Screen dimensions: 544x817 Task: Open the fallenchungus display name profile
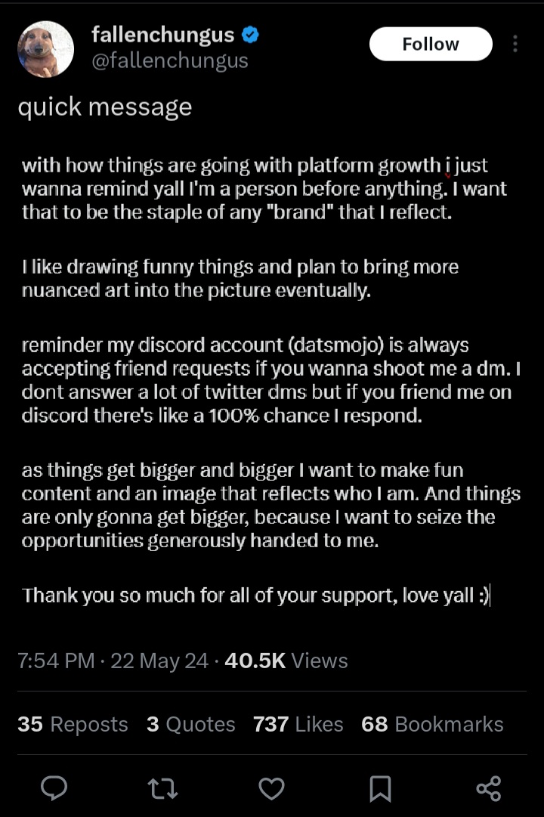(162, 35)
